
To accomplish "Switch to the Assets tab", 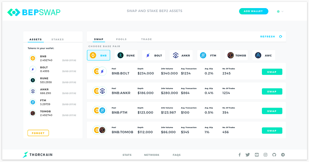I will [36, 39].
